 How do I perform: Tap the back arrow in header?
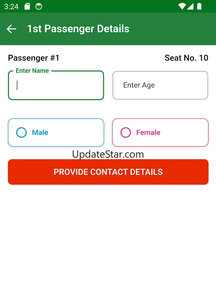pyautogui.click(x=12, y=29)
